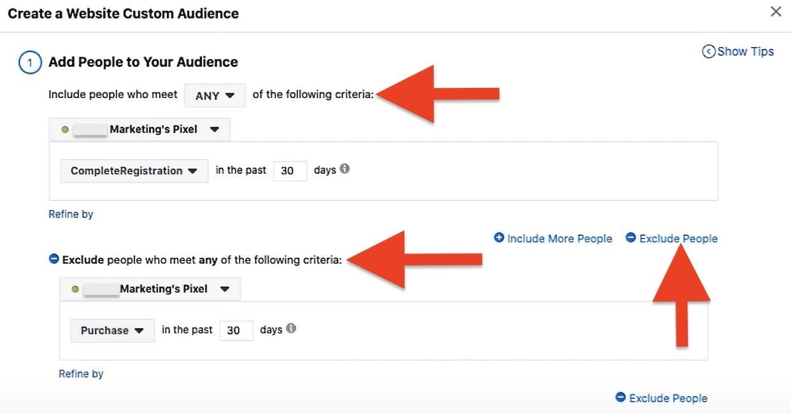Open the ANY criteria dropdown
This screenshot has height=414, width=791.
tap(215, 96)
